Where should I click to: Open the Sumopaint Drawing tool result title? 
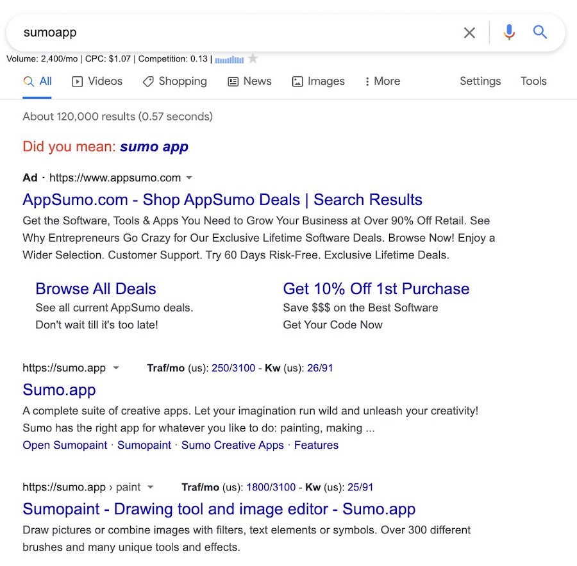pos(219,509)
